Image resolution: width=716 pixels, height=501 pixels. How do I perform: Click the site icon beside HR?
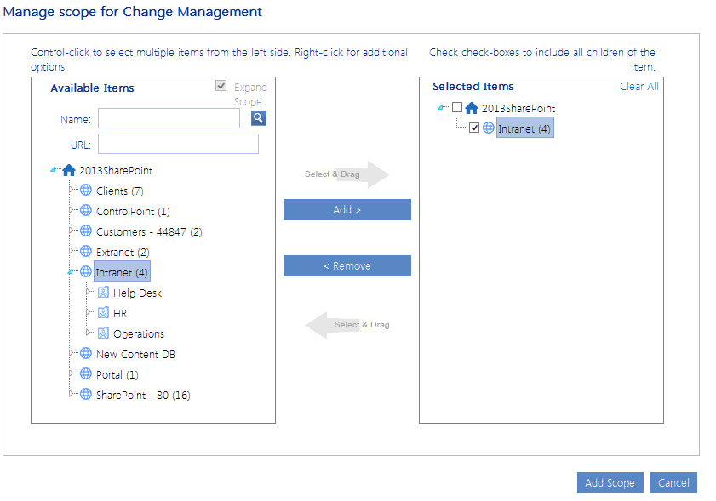point(101,312)
